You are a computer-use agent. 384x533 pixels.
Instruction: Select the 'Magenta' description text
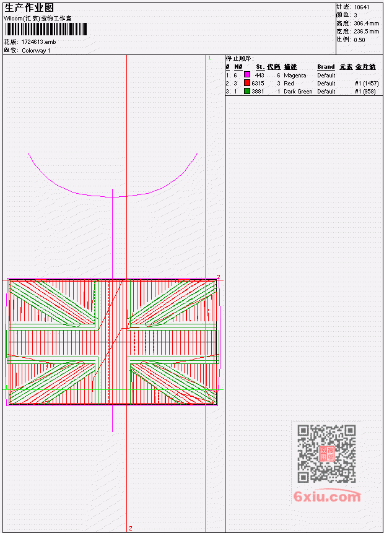tap(295, 75)
